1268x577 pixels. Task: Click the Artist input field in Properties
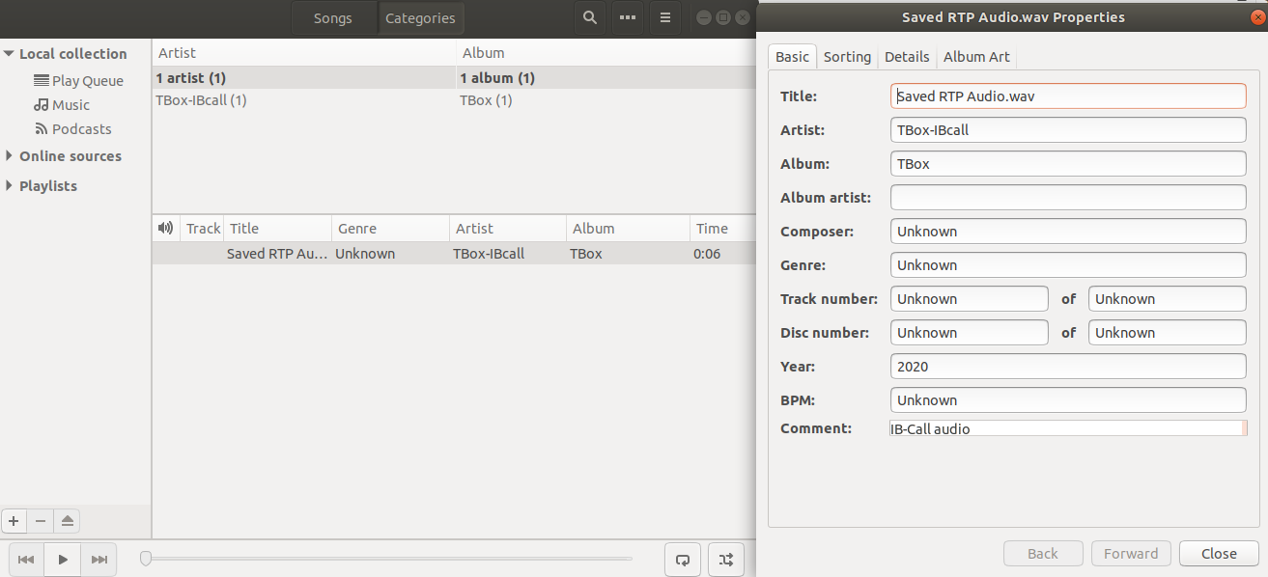(1068, 130)
